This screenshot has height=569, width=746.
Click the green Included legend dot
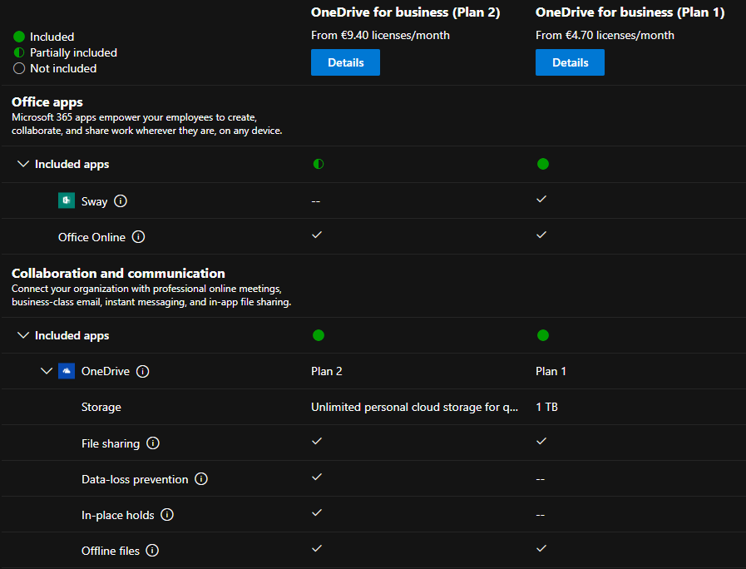[19, 37]
